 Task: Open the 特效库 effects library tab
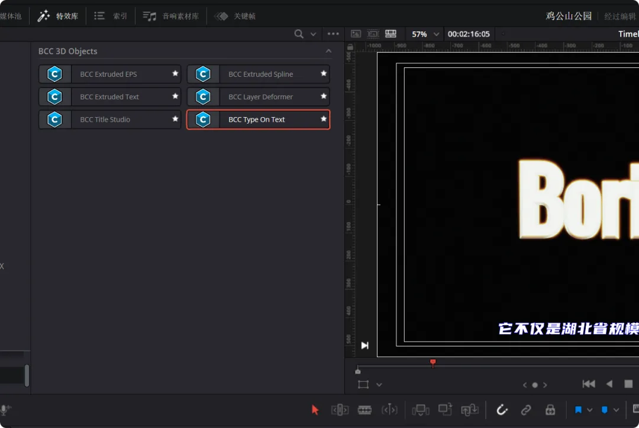[x=57, y=17]
